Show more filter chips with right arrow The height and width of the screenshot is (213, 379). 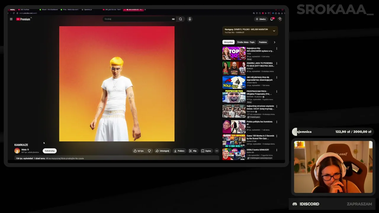[274, 42]
